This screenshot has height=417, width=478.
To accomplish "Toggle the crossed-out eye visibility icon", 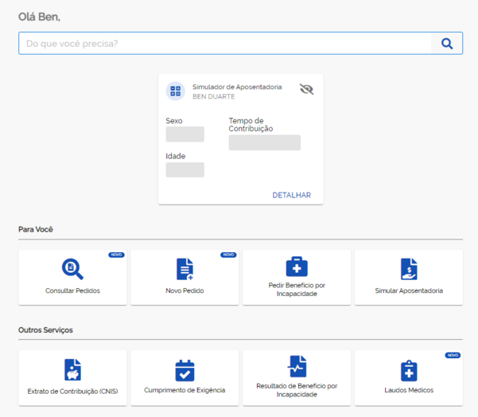I will click(x=306, y=89).
